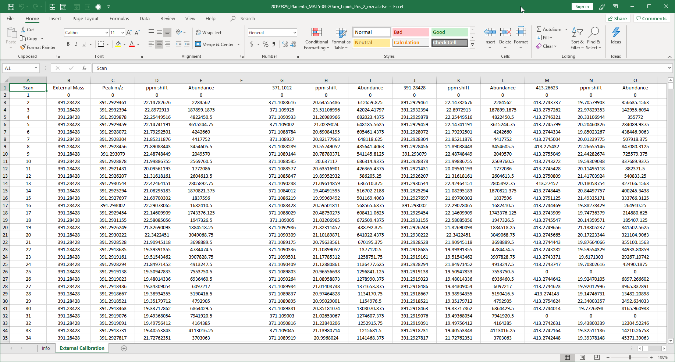Screen dimensions: 675x362
Task: Add a new sheet with plus icon
Action: click(x=124, y=348)
